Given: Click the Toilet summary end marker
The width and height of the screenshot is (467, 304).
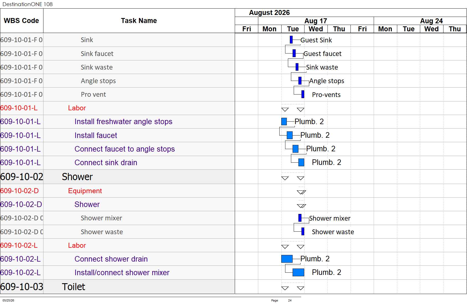Looking at the screenshot, I should click(x=301, y=288).
